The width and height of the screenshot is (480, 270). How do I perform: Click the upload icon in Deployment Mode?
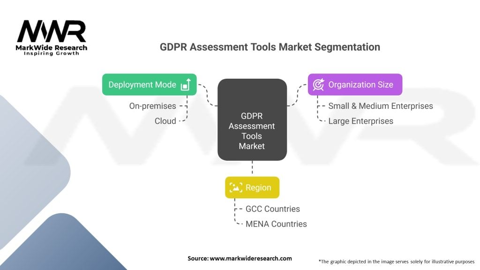pos(186,84)
